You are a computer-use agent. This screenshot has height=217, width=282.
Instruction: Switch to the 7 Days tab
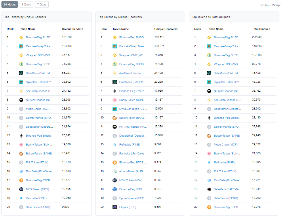point(42,5)
